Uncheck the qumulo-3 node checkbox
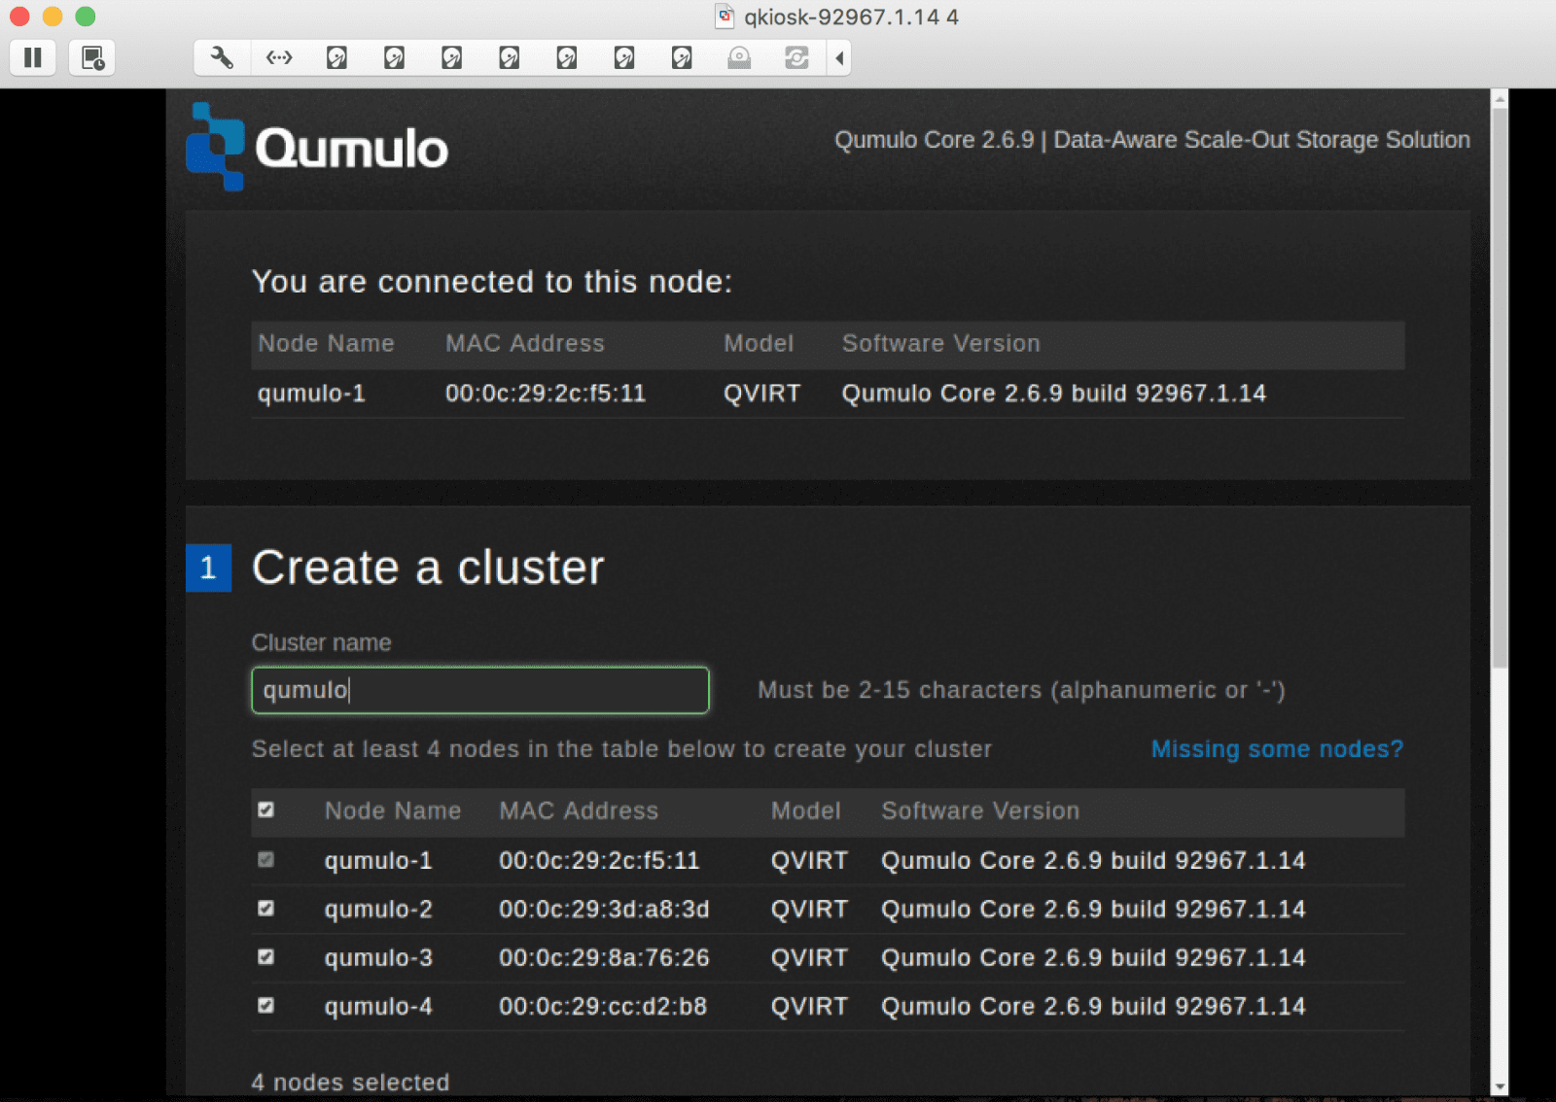This screenshot has height=1102, width=1556. (x=265, y=956)
